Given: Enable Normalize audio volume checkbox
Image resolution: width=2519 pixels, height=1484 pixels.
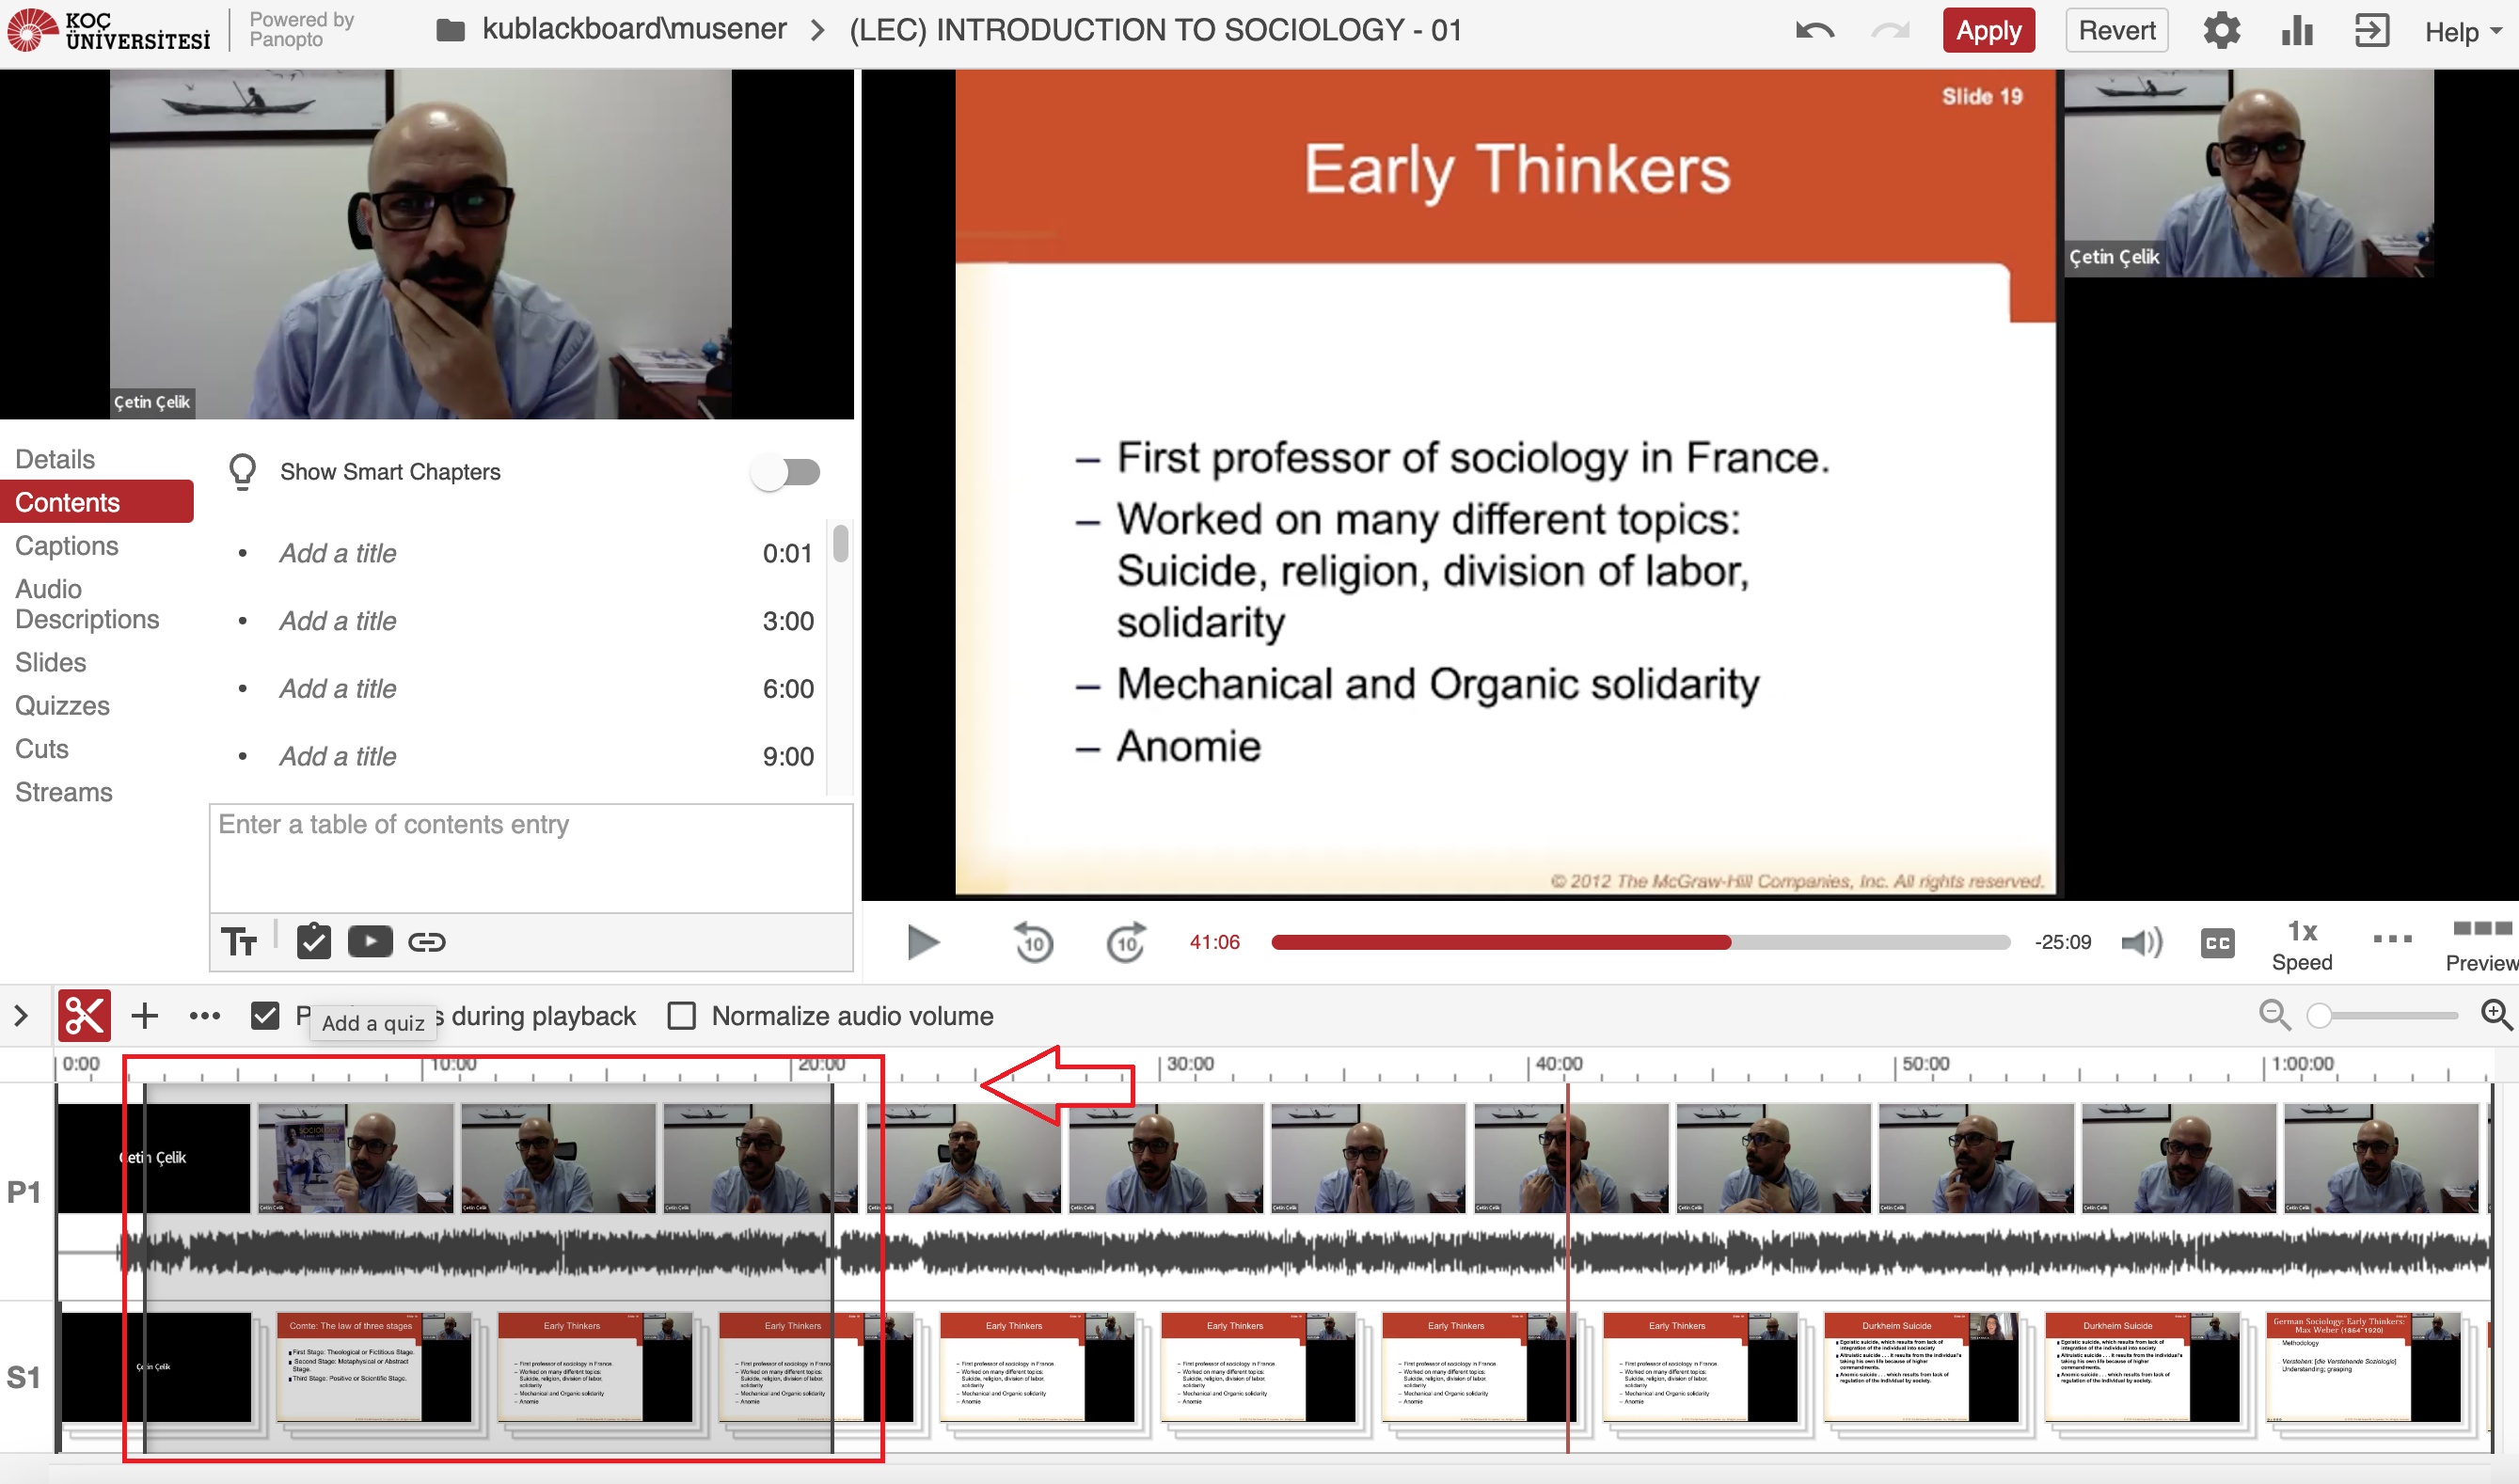Looking at the screenshot, I should [682, 1016].
